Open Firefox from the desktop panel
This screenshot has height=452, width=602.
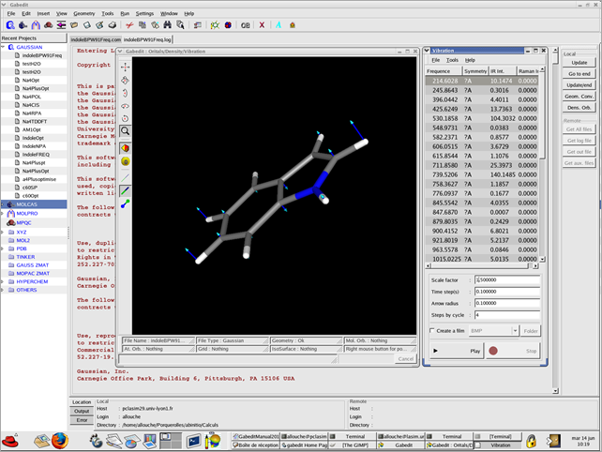point(60,440)
